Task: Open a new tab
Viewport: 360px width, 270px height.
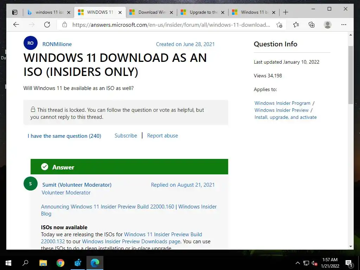Action: [x=285, y=12]
